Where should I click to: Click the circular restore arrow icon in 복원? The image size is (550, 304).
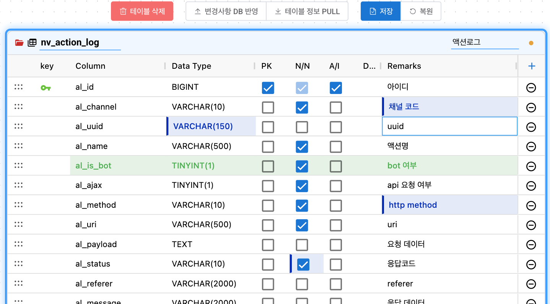(x=413, y=11)
